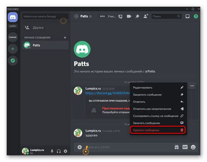Open the Друзья friends page
This screenshot has height=162, width=207.
coord(45,28)
